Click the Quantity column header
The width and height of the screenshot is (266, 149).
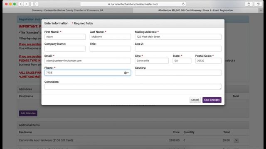[189, 132]
